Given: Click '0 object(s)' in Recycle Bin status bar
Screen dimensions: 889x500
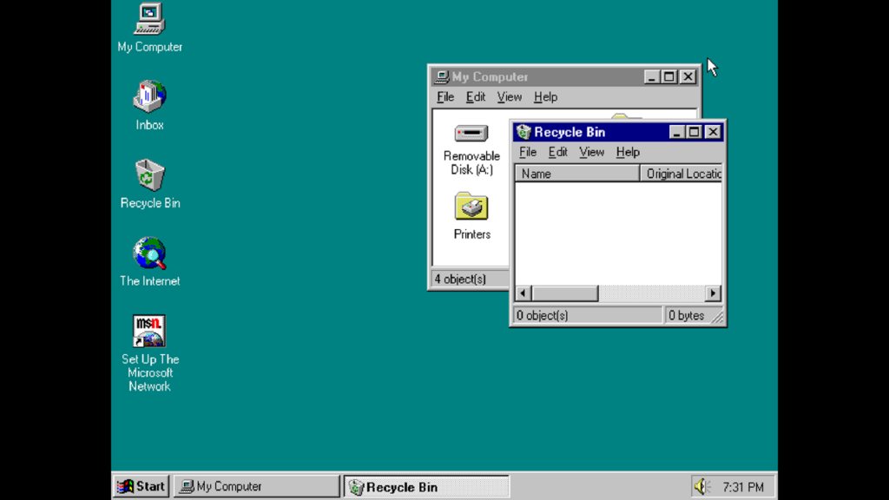Looking at the screenshot, I should point(542,315).
